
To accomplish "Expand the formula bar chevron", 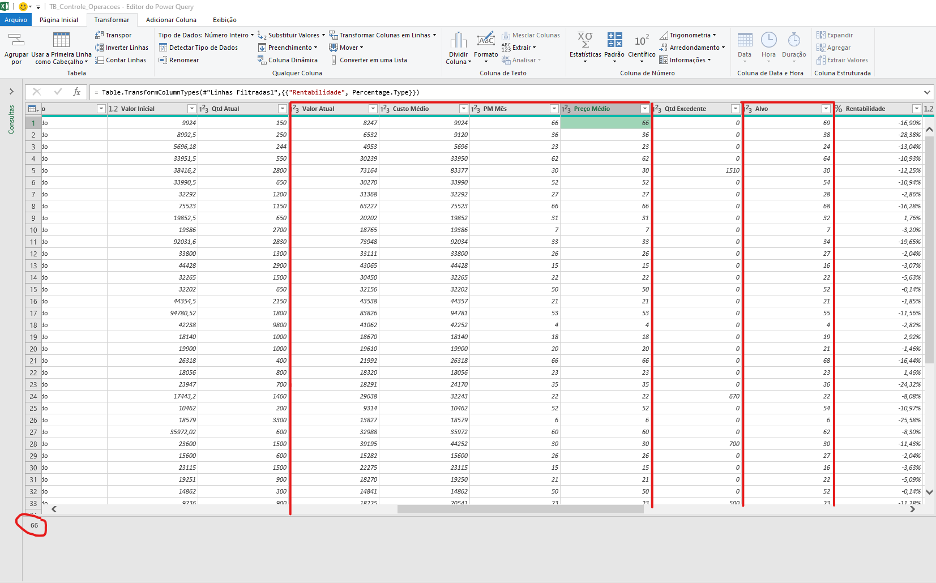I will click(x=927, y=92).
